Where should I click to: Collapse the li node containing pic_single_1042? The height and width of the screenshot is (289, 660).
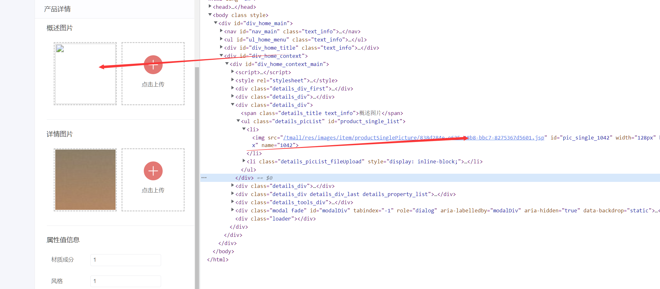(x=244, y=129)
